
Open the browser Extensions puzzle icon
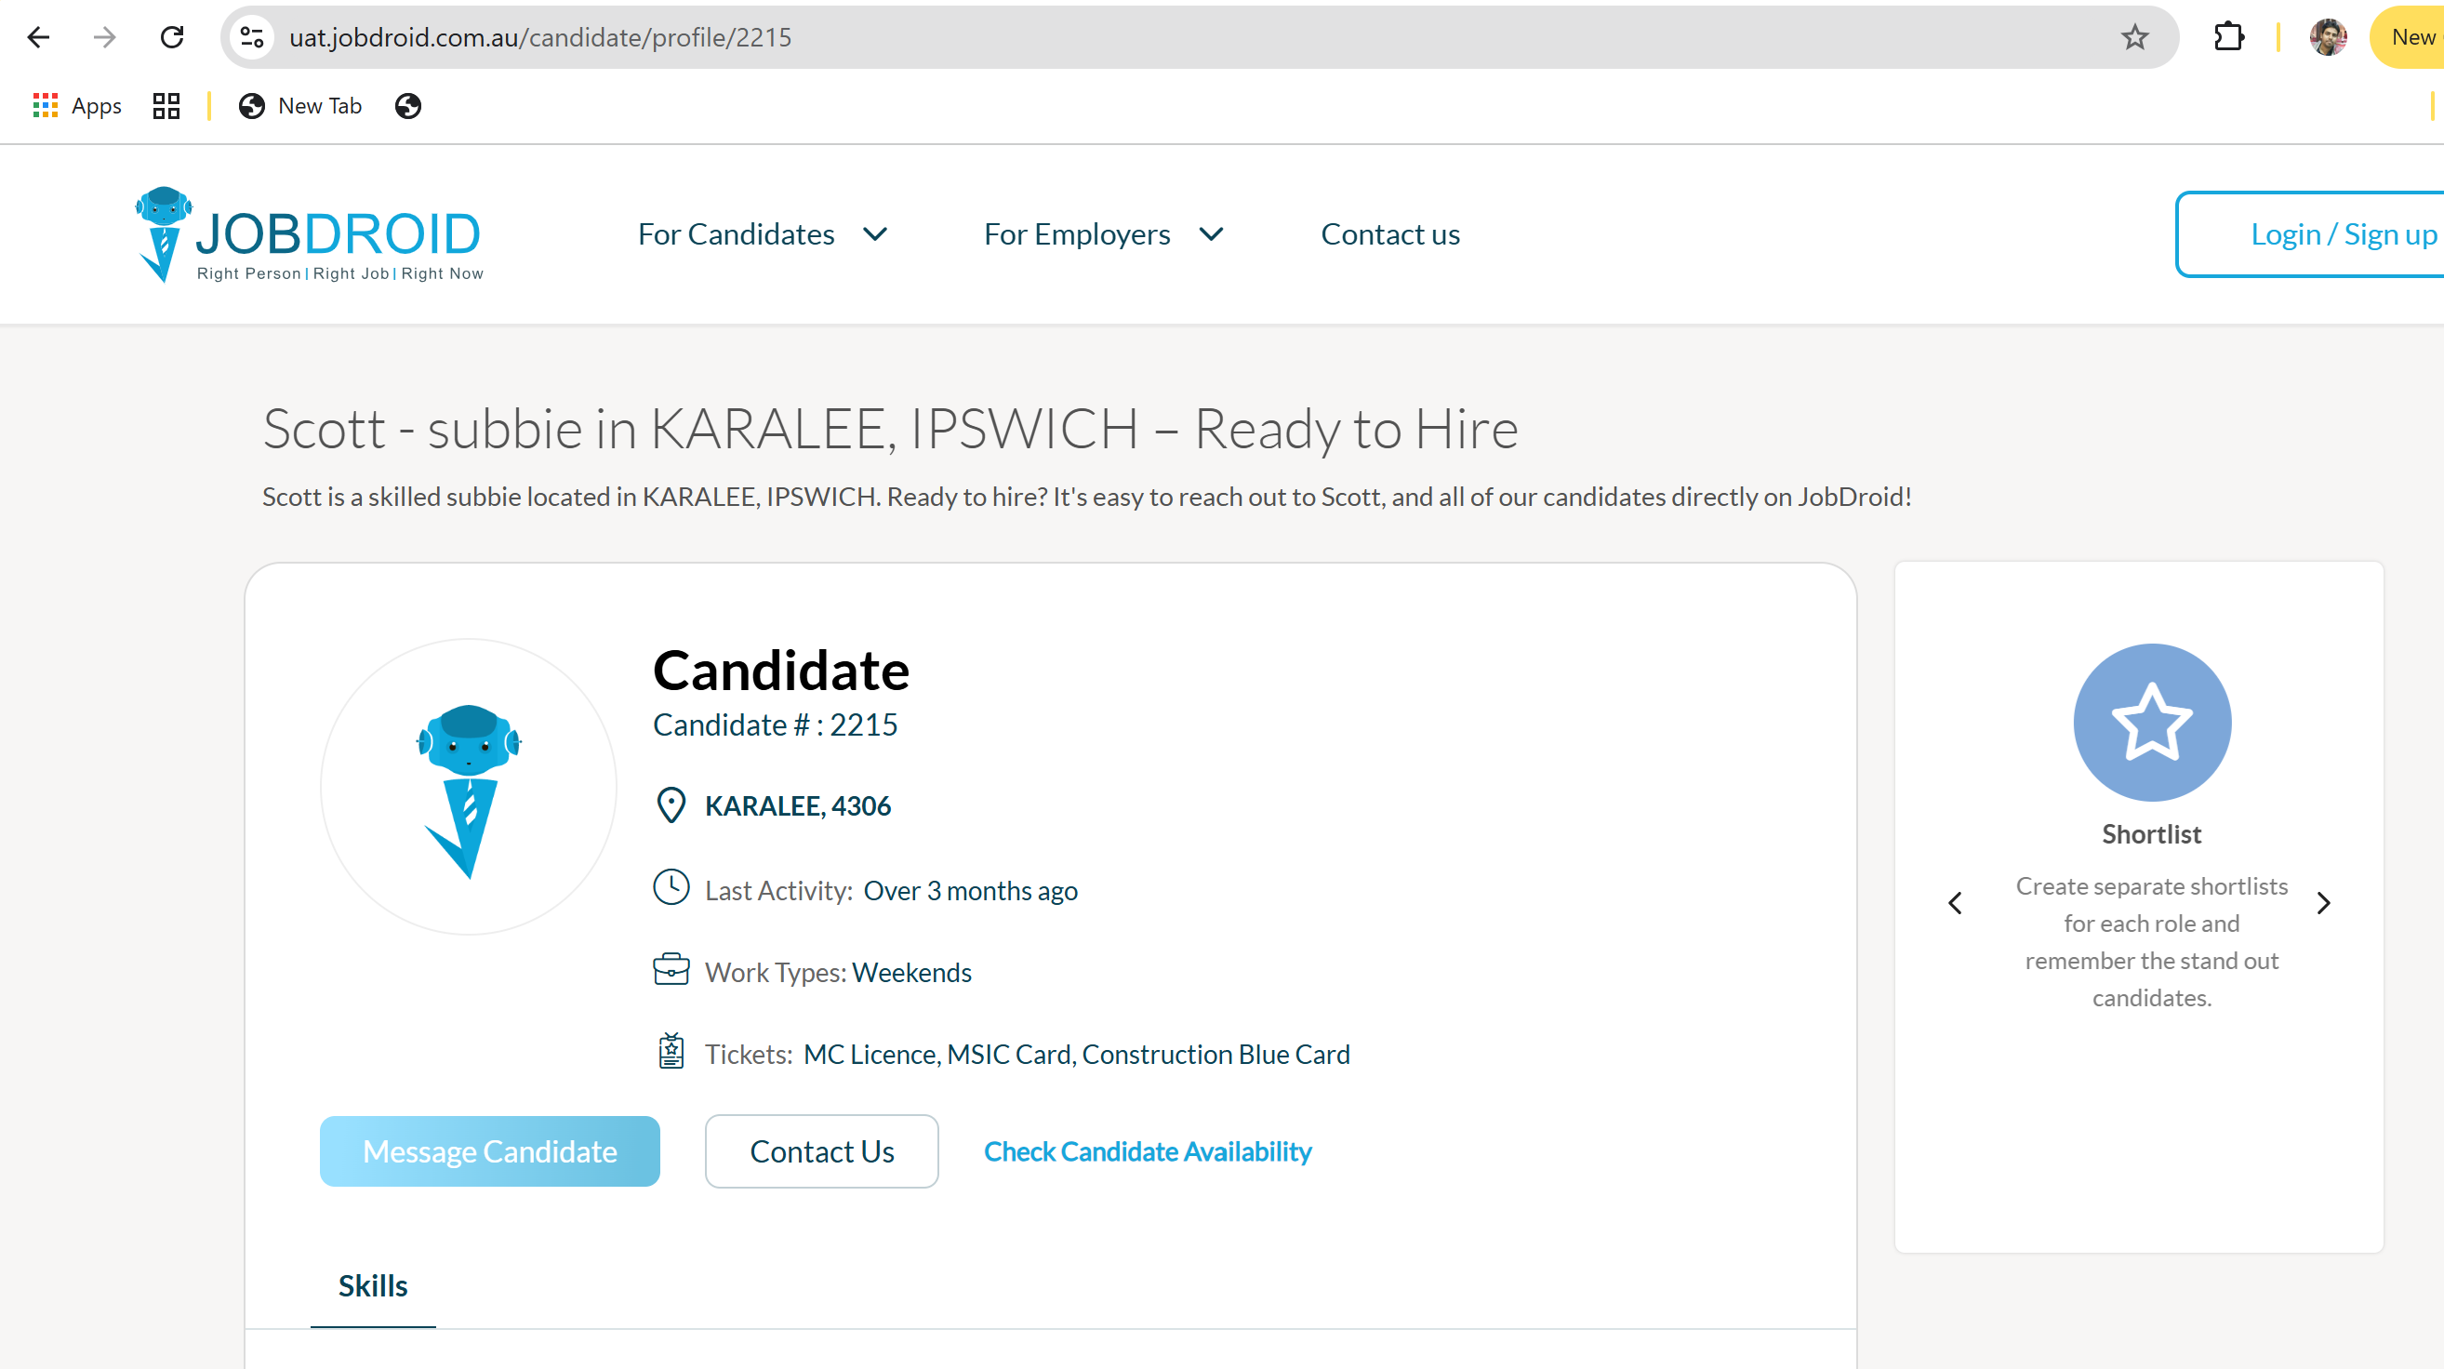click(2227, 37)
